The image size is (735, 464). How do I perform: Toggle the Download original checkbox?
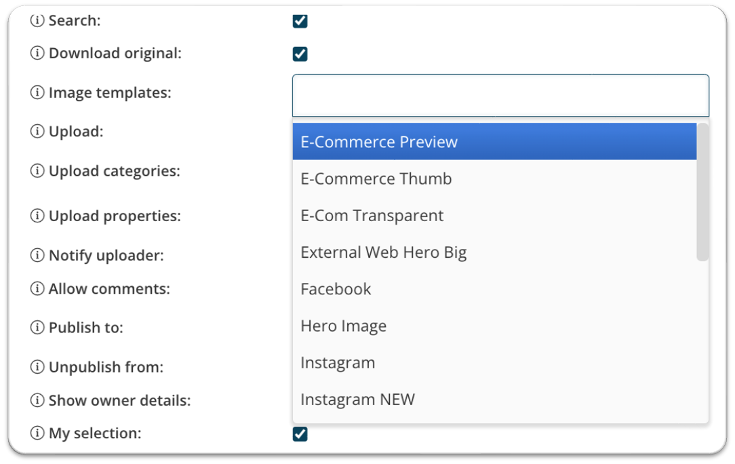pos(300,54)
